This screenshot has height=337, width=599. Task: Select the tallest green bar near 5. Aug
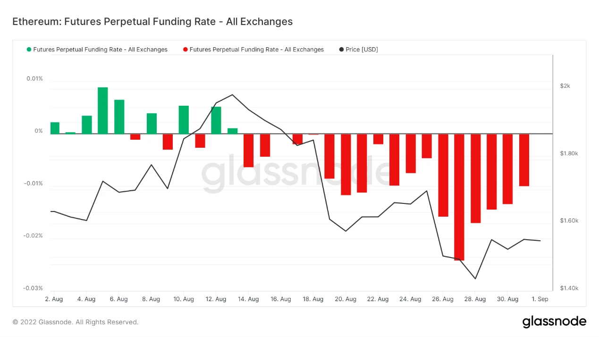pos(103,110)
